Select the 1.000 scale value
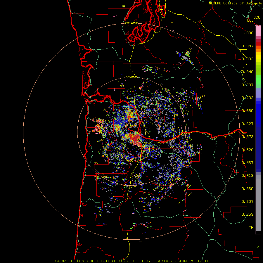 click(248, 33)
